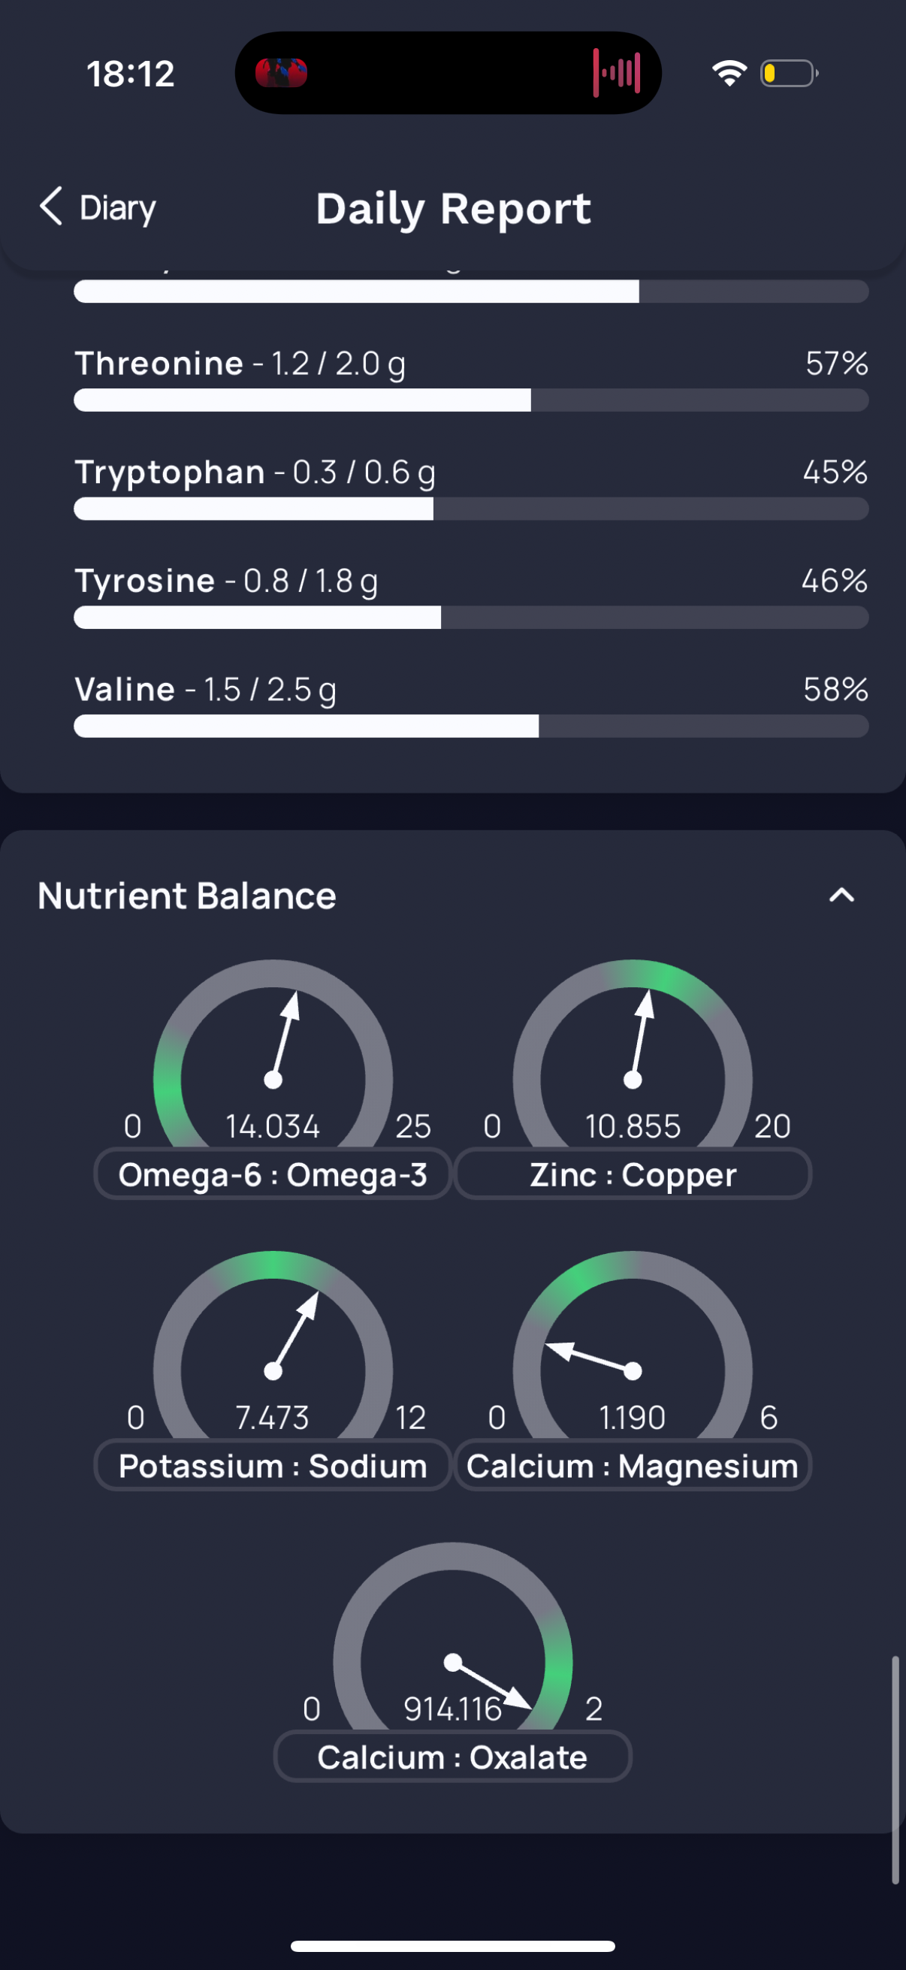Tap the Wi-Fi status icon

coord(729,73)
